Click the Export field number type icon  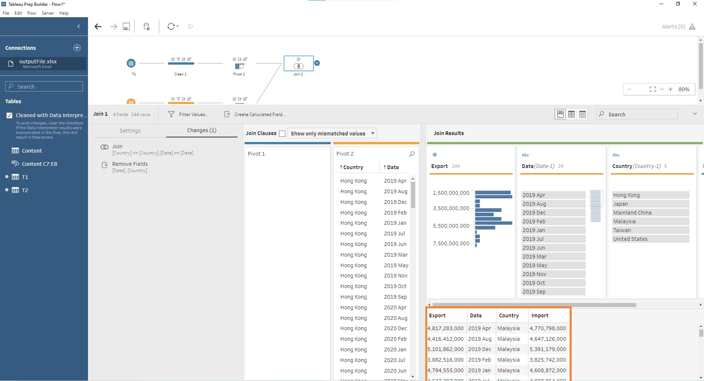pyautogui.click(x=434, y=155)
